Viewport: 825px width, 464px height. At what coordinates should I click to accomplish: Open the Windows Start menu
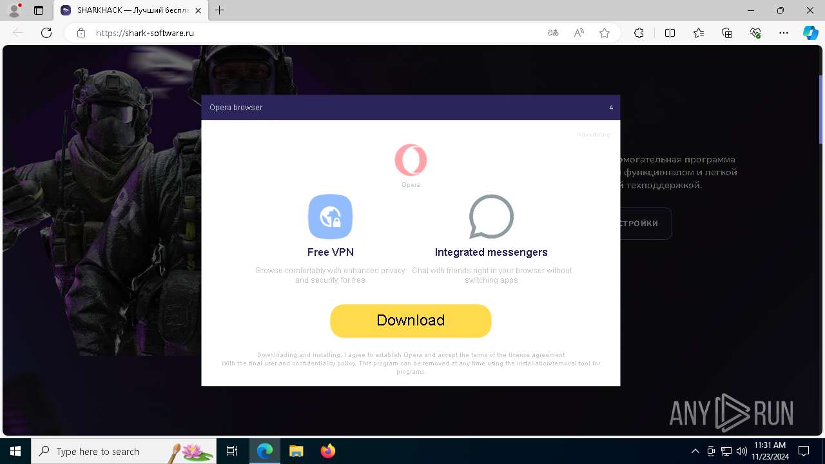point(15,451)
